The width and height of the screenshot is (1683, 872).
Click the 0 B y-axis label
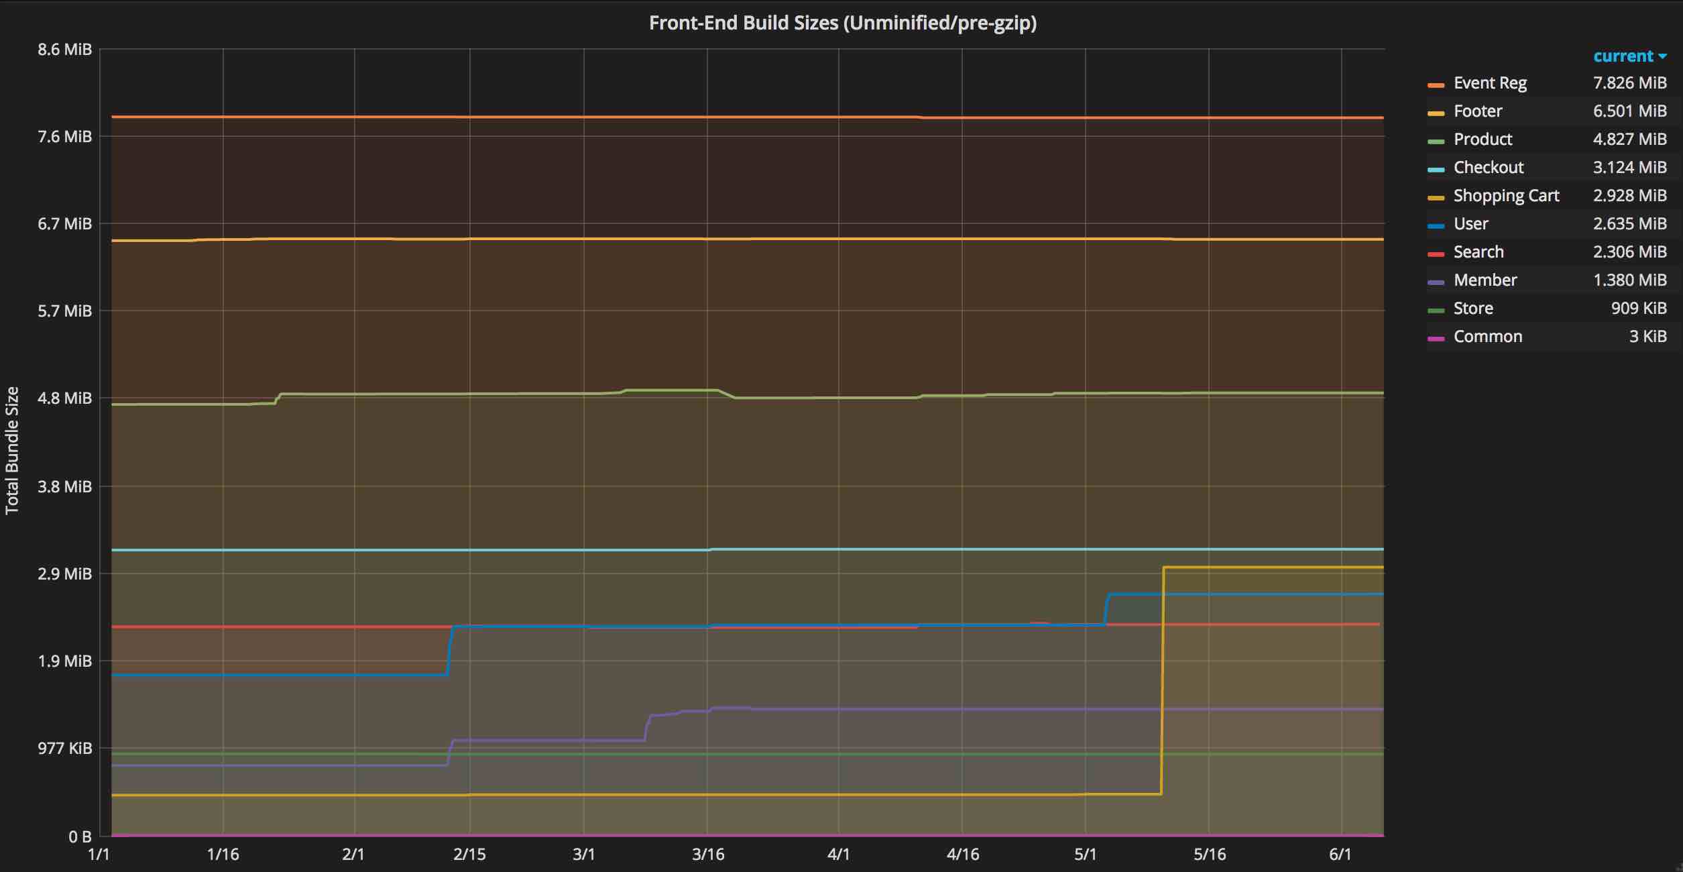[80, 837]
